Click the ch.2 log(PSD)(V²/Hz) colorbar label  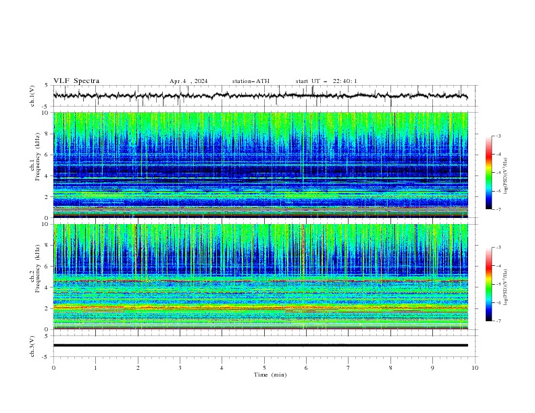505,287
